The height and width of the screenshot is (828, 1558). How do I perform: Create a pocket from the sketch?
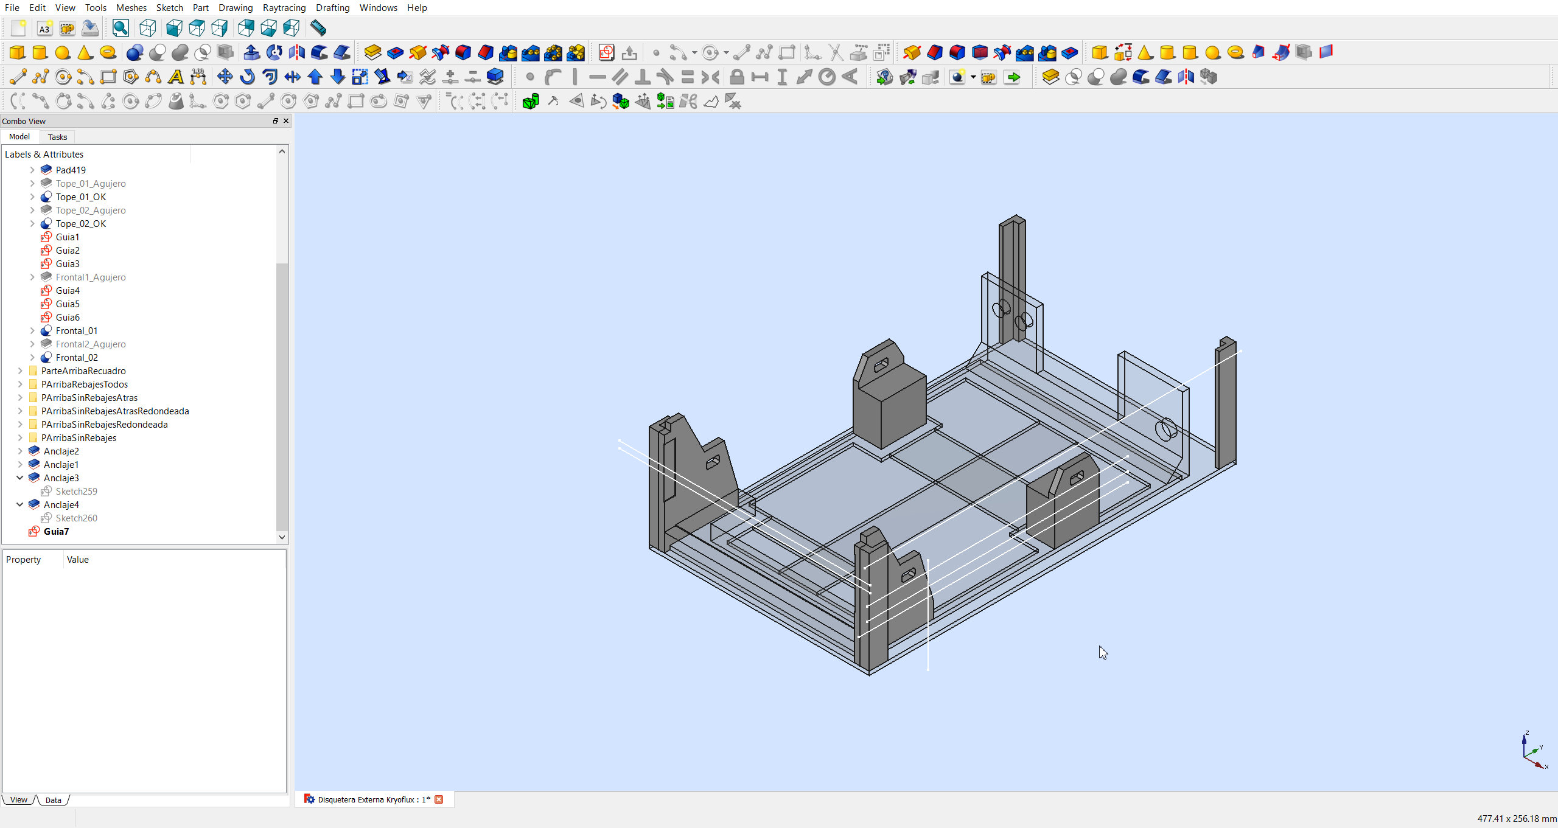click(395, 52)
